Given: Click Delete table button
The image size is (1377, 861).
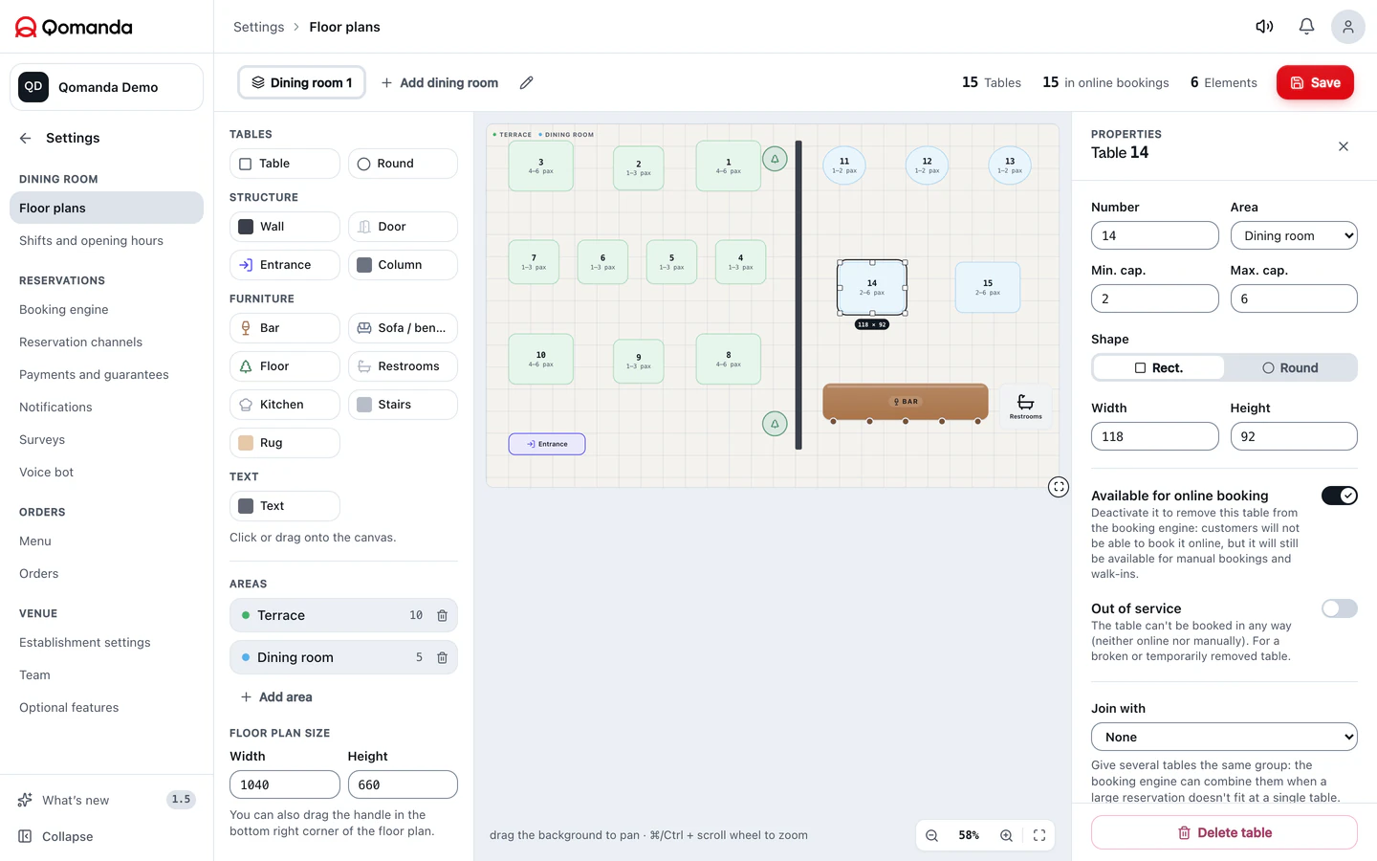Looking at the screenshot, I should pyautogui.click(x=1224, y=833).
